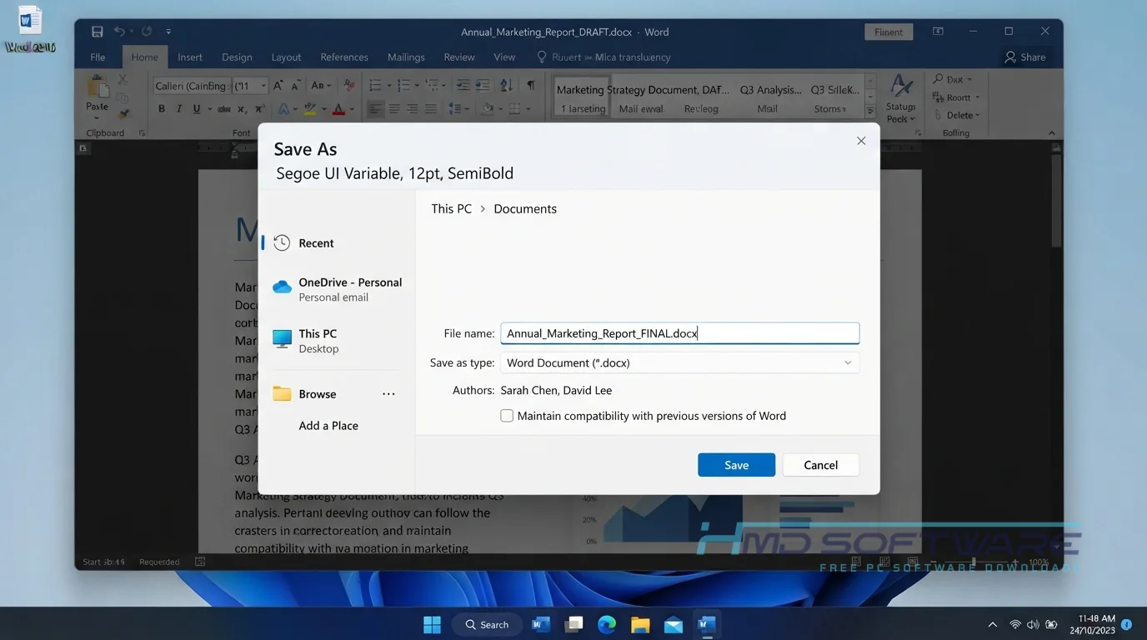1147x640 pixels.
Task: Toggle Italic formatting in Word's ribbon
Action: click(179, 109)
